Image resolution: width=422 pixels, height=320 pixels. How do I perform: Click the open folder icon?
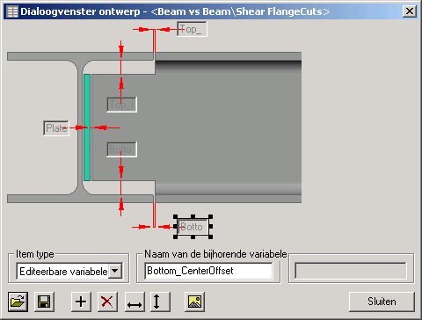pyautogui.click(x=18, y=302)
